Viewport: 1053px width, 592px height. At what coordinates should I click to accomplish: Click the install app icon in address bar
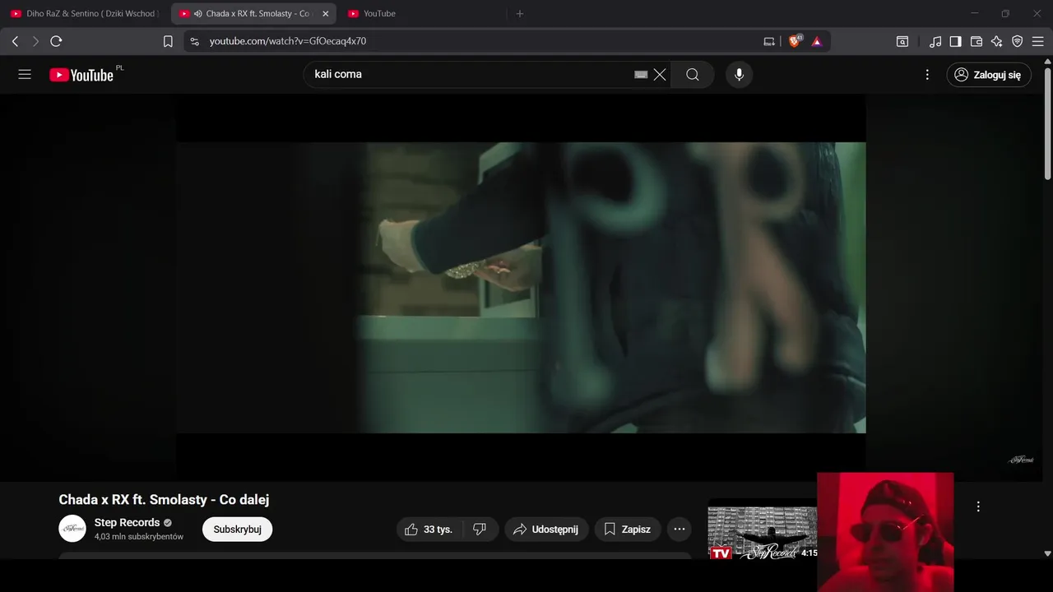(x=769, y=41)
